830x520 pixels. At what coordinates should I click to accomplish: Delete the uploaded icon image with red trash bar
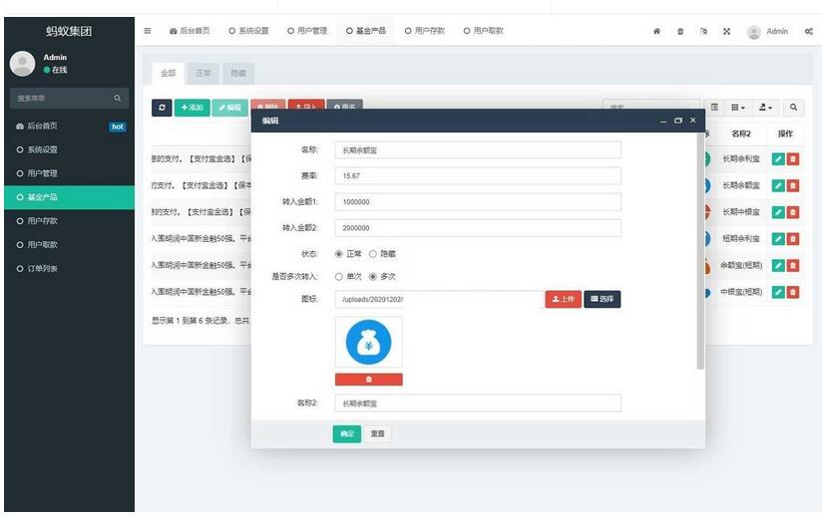point(368,380)
